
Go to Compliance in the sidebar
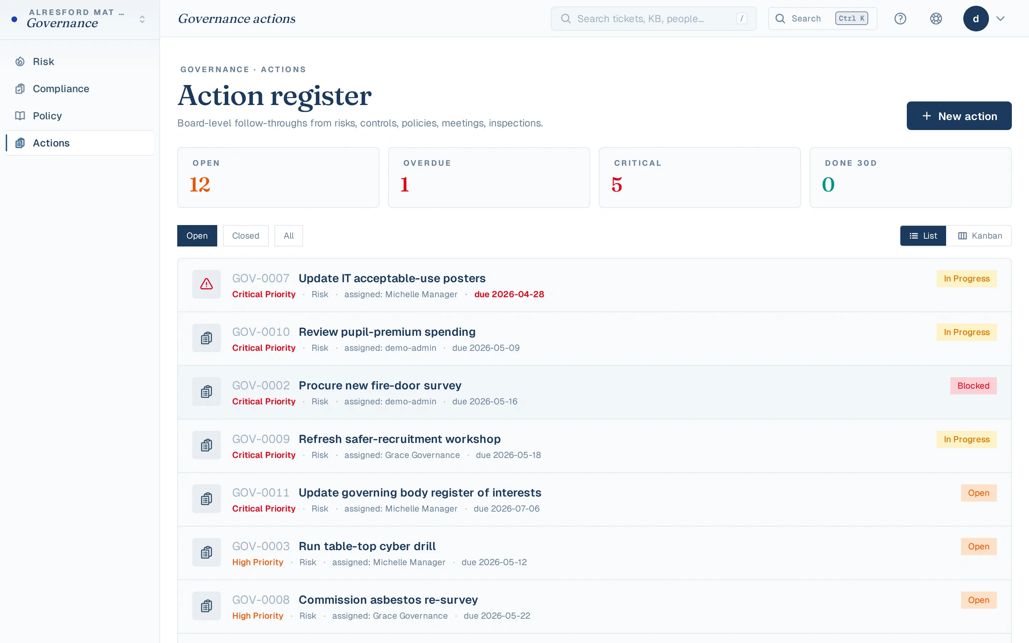[80, 89]
